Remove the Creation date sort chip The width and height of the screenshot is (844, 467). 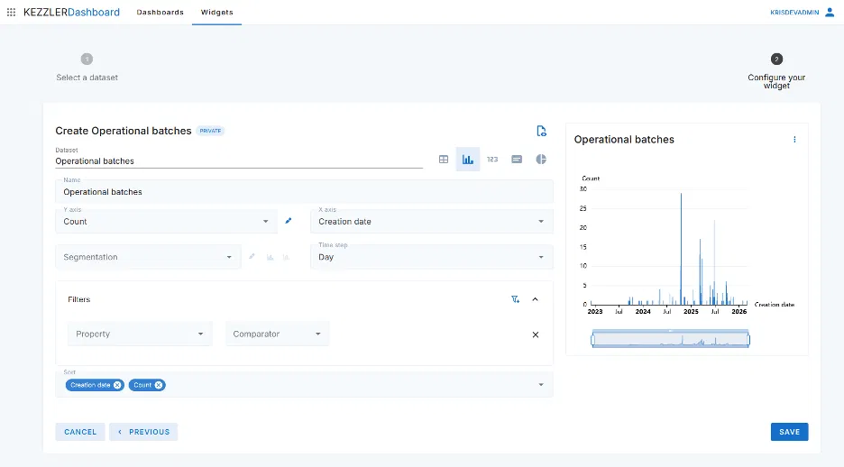pyautogui.click(x=117, y=385)
